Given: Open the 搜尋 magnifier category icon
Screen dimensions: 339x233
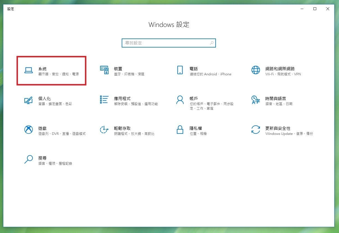Looking at the screenshot, I should [x=29, y=159].
